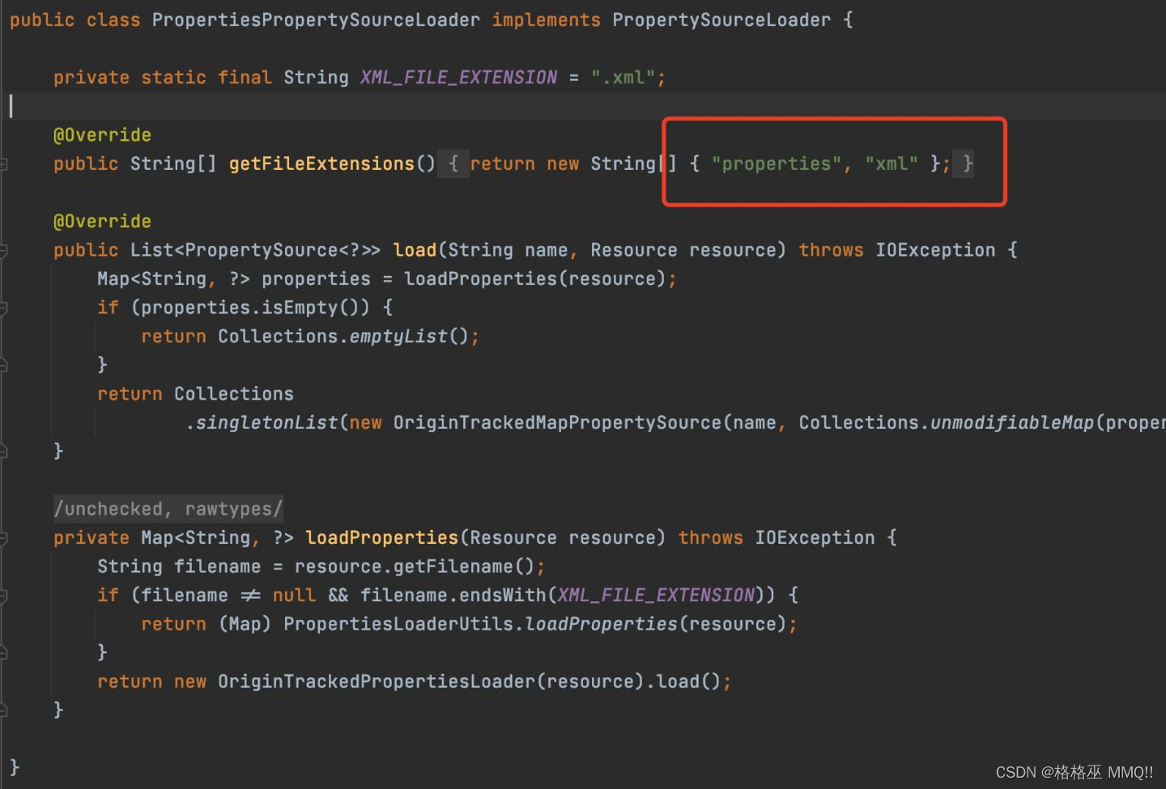This screenshot has height=789, width=1166.
Task: Click XML_FILE_EXTENSION inside the endsWith call
Action: tap(656, 596)
